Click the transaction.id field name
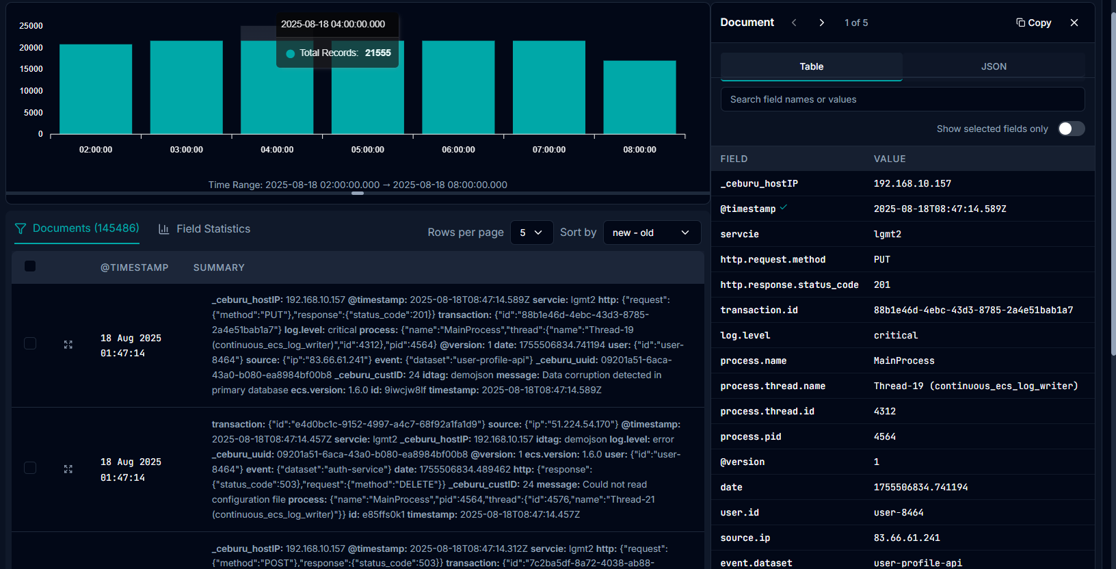Image resolution: width=1116 pixels, height=569 pixels. click(759, 310)
